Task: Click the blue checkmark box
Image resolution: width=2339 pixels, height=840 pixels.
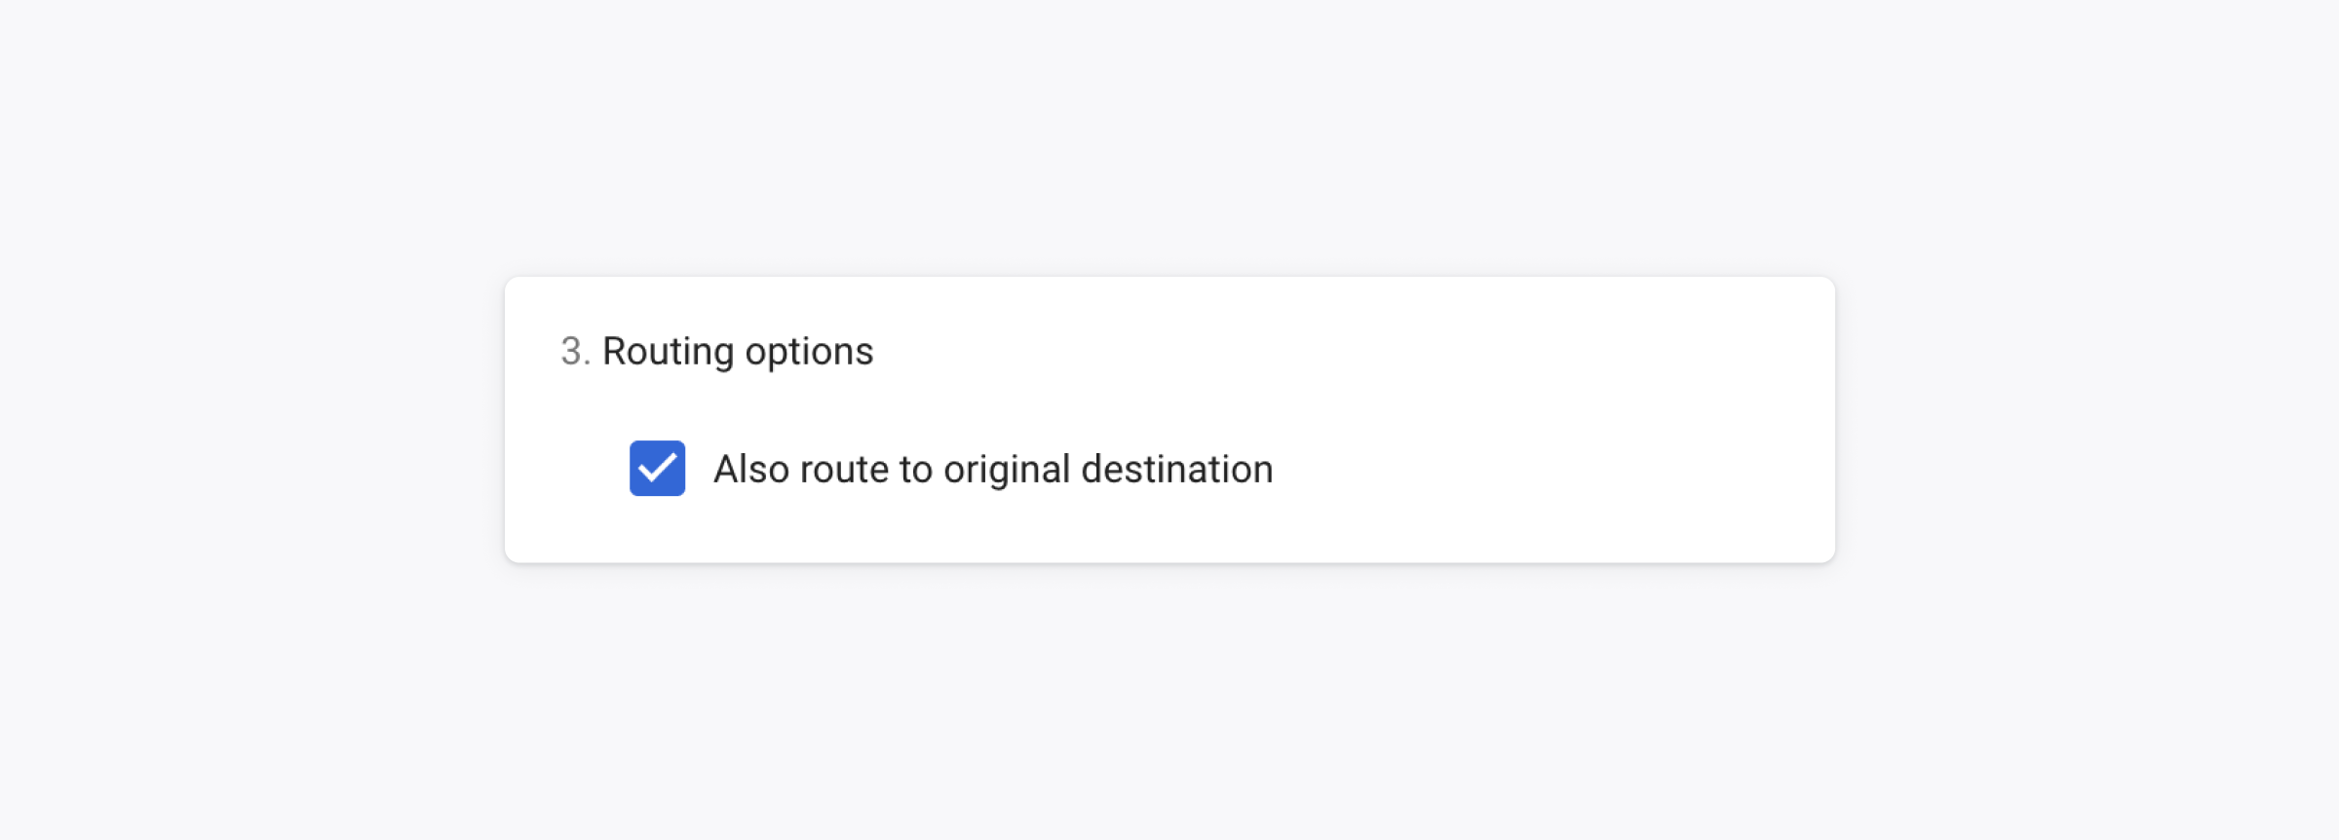Action: point(657,469)
